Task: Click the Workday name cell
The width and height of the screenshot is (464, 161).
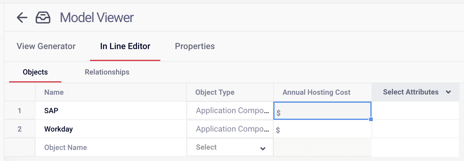Action: [x=111, y=129]
